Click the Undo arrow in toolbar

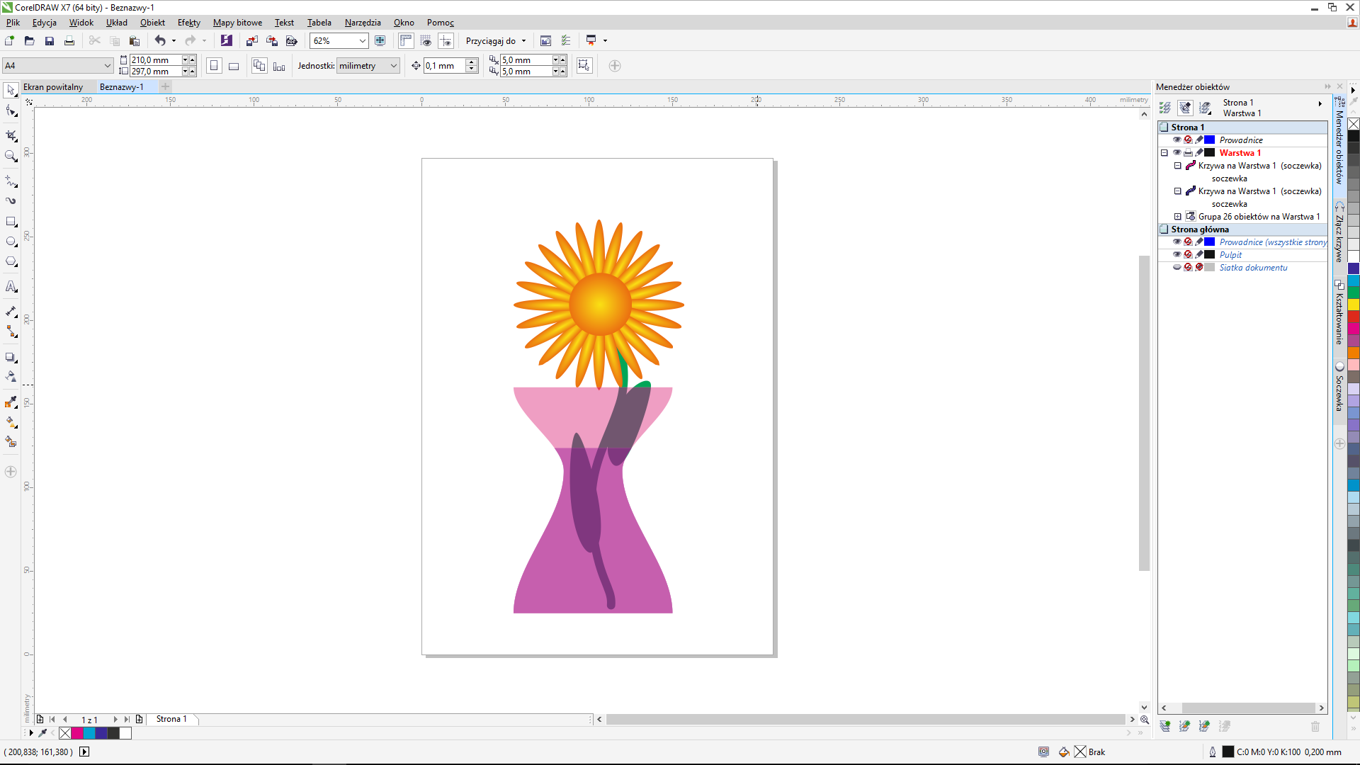pos(160,40)
